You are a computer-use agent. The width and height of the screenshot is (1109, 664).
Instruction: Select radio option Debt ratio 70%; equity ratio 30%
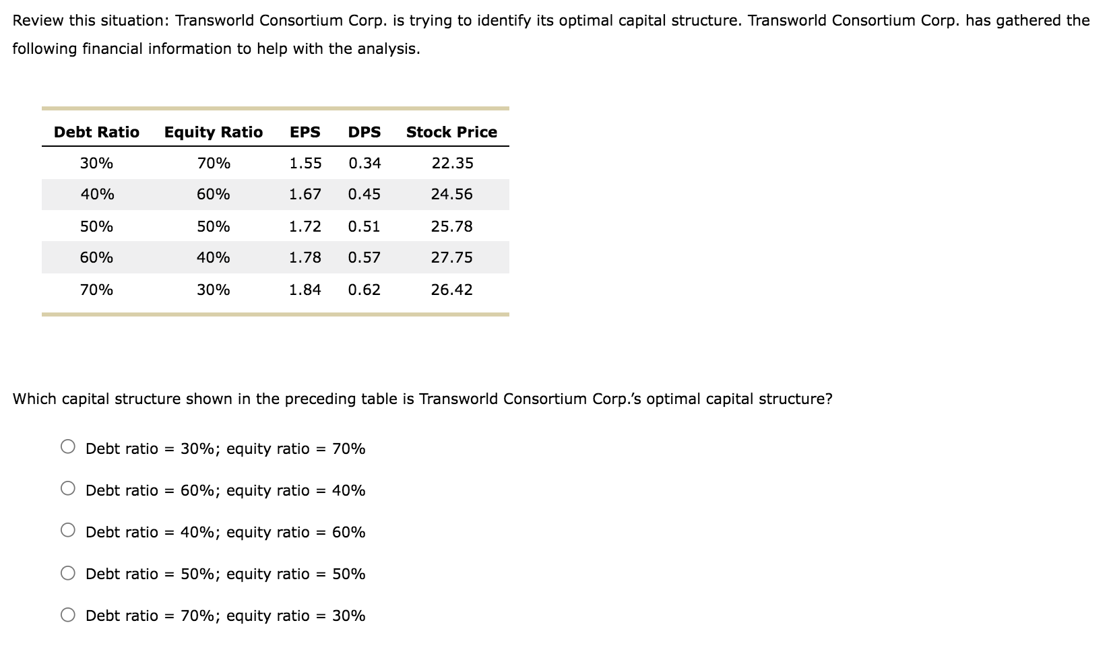pyautogui.click(x=68, y=615)
